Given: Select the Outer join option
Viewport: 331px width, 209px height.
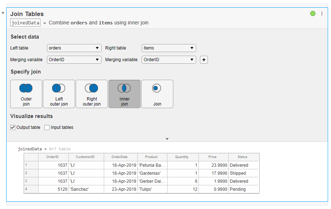Looking at the screenshot, I should pos(26,94).
